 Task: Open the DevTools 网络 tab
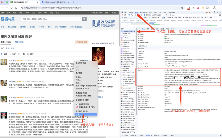[136, 12]
